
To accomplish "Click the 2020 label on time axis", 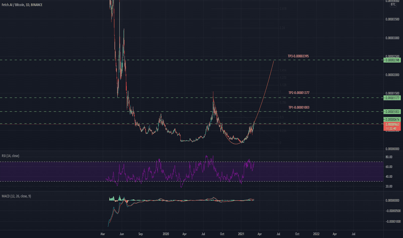I will pos(166,234).
